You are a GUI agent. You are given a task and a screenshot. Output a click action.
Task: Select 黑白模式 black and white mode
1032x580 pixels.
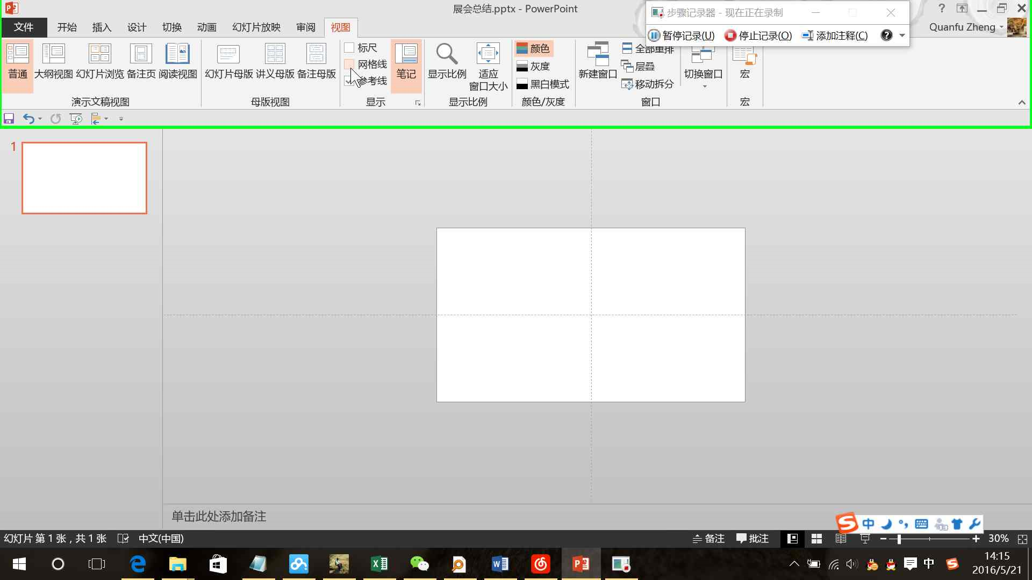(542, 84)
